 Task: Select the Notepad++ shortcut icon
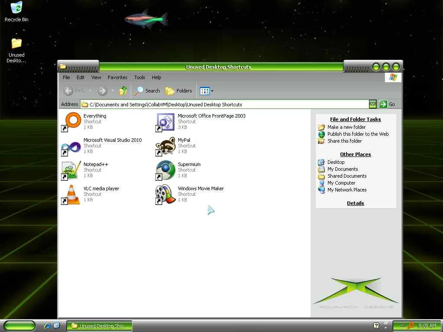coord(71,170)
